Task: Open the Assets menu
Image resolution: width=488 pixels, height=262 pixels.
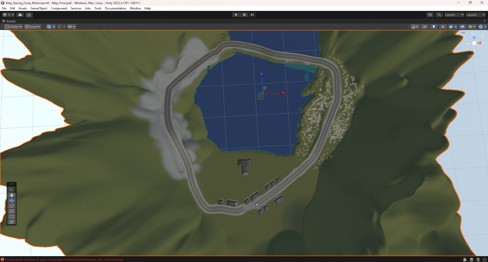Action: 23,8
